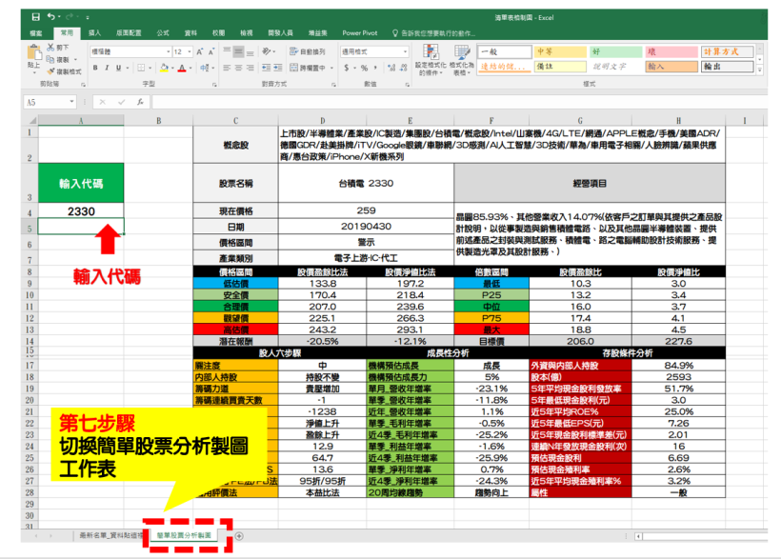This screenshot has height=559, width=781.
Task: Open the font color dropdown arrow
Action: 190,68
